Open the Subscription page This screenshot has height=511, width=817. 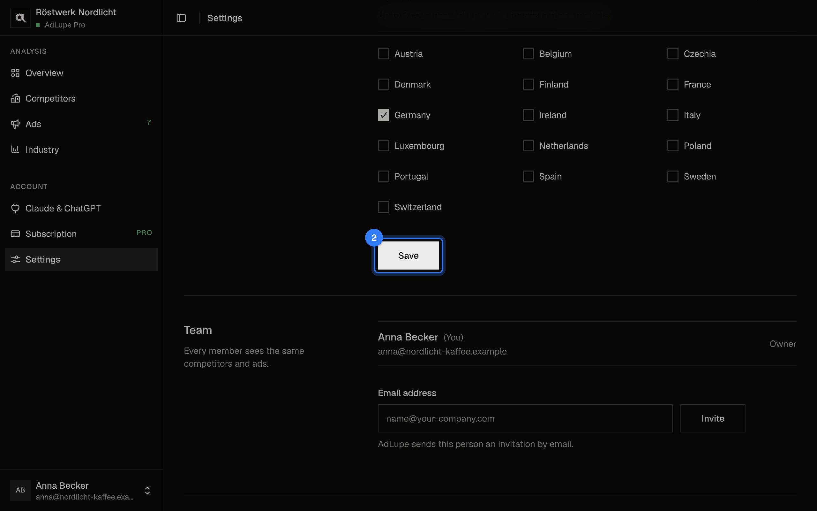[81, 234]
